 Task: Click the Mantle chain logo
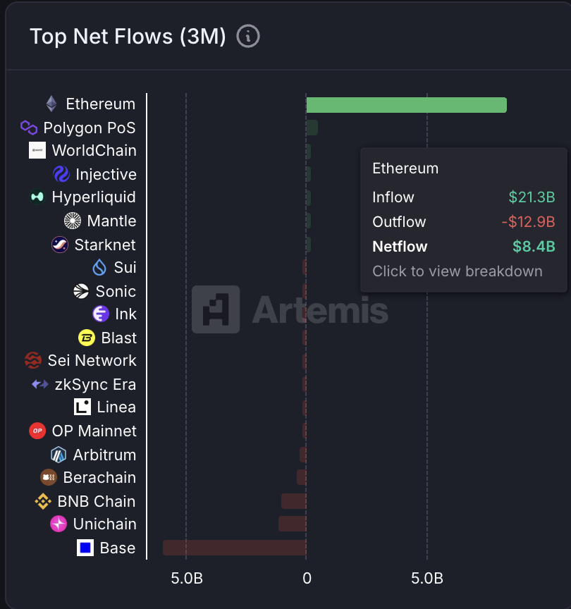[73, 221]
